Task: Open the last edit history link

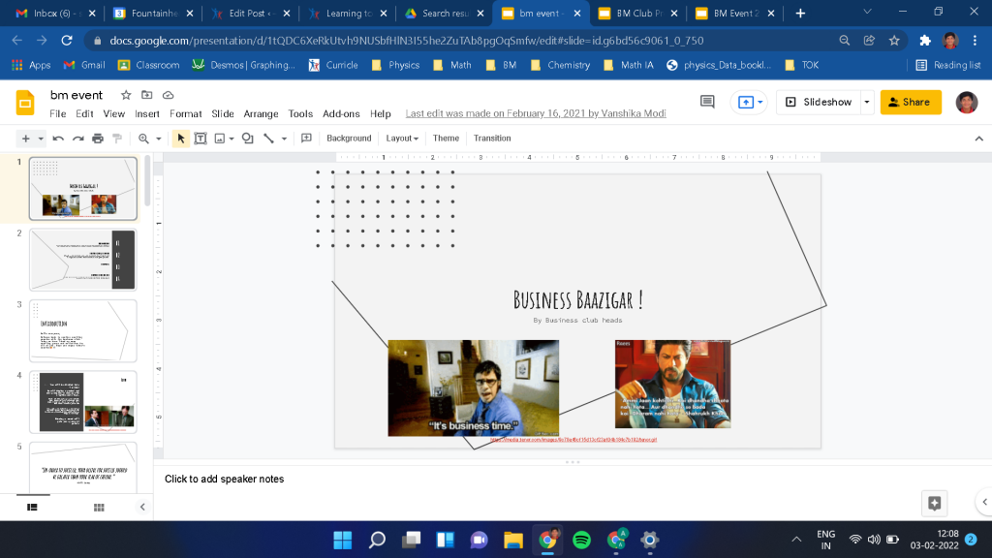Action: 536,114
